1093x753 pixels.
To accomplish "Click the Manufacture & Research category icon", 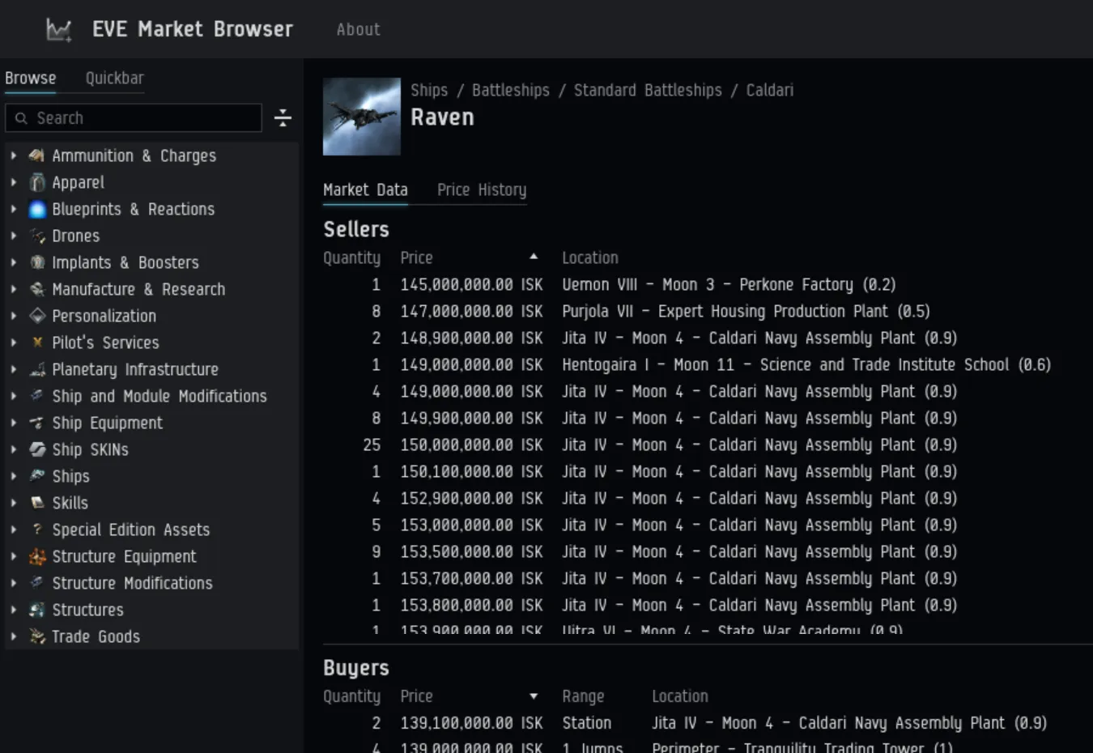I will (36, 289).
